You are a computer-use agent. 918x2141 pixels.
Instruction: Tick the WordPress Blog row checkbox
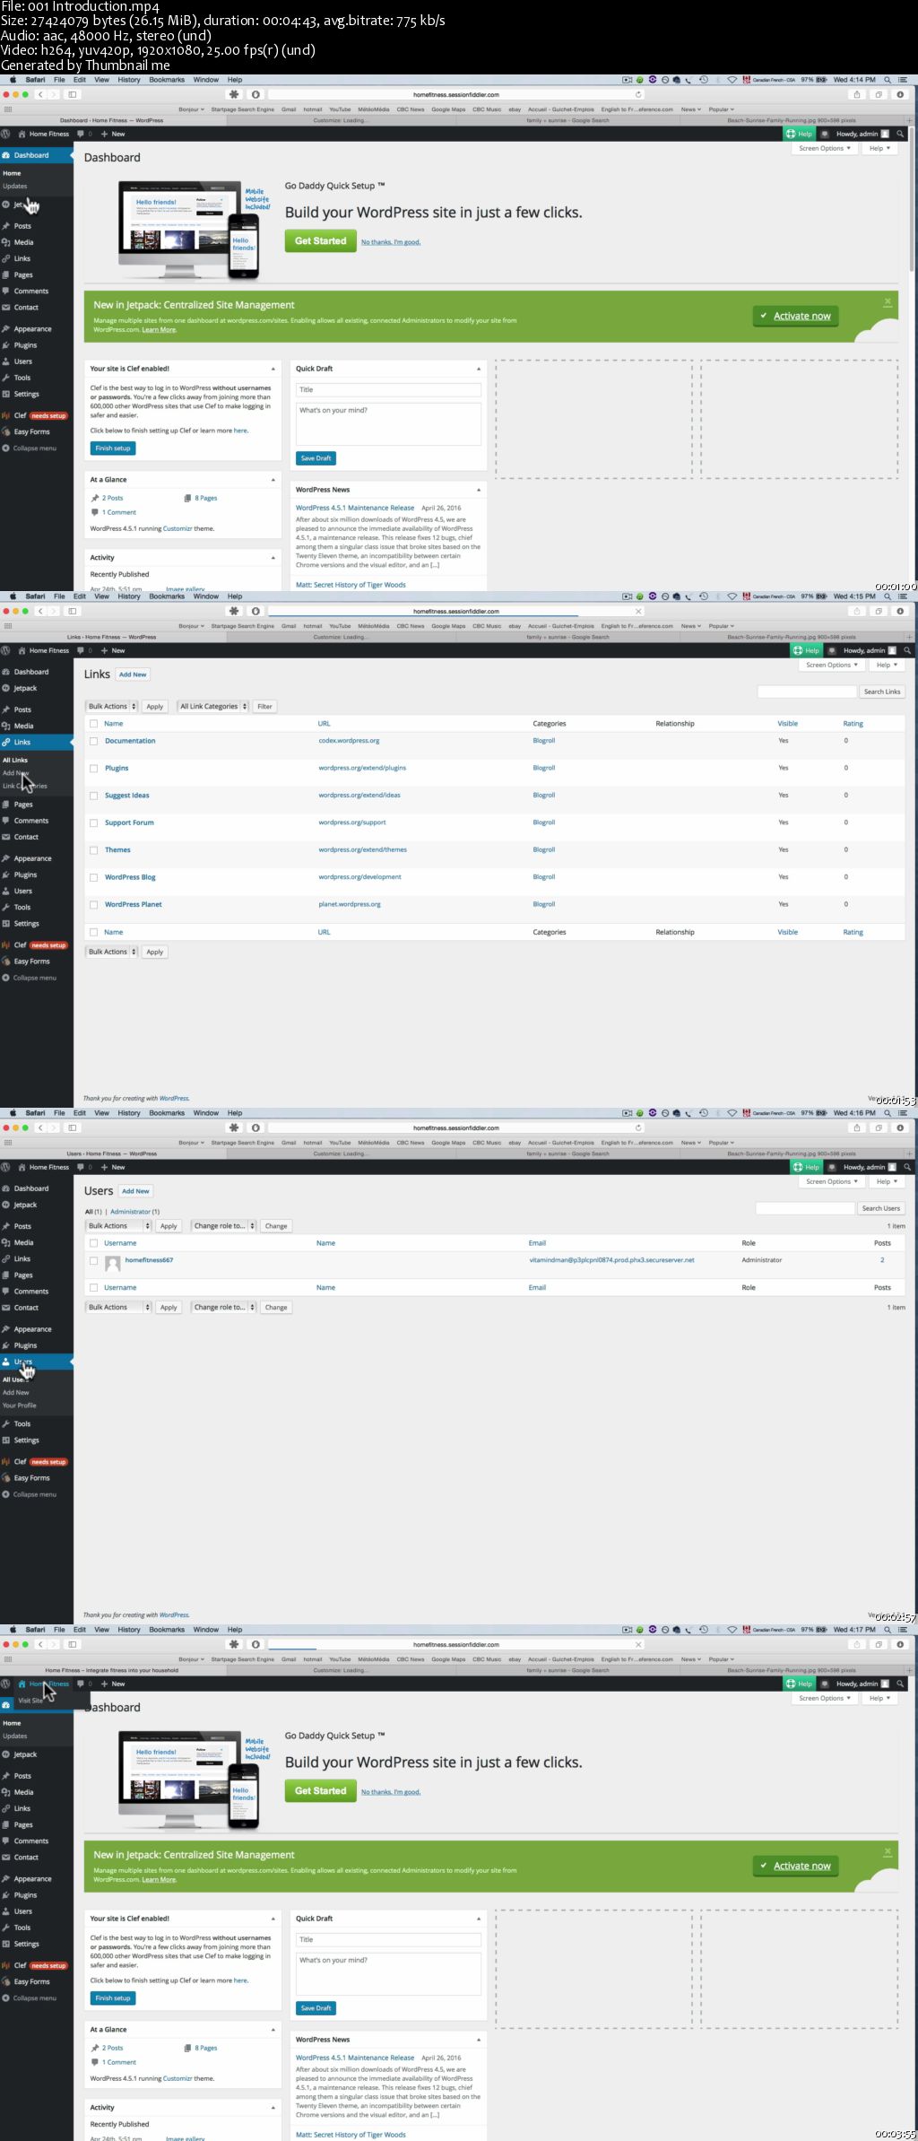point(93,877)
